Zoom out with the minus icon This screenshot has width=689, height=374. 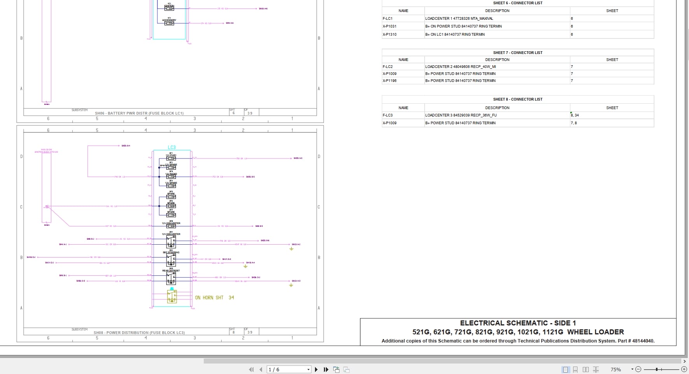click(x=638, y=369)
